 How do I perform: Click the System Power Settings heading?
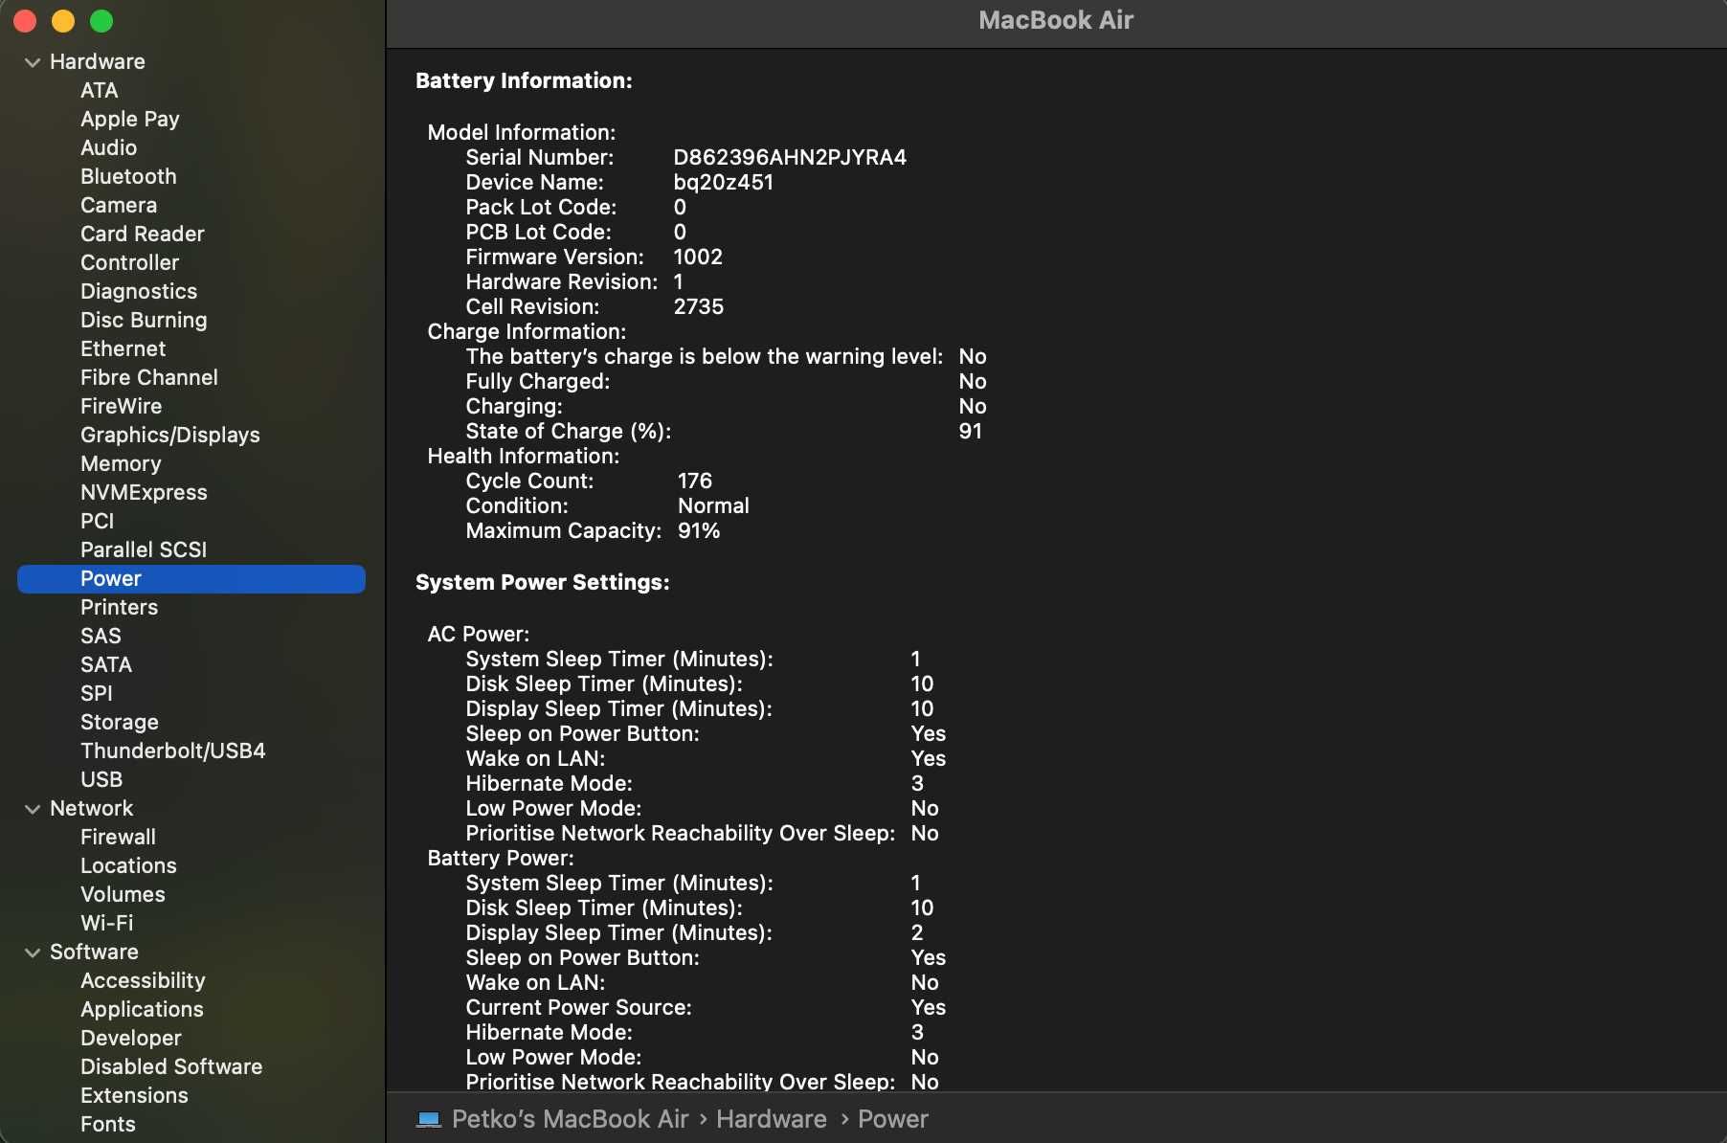click(543, 582)
